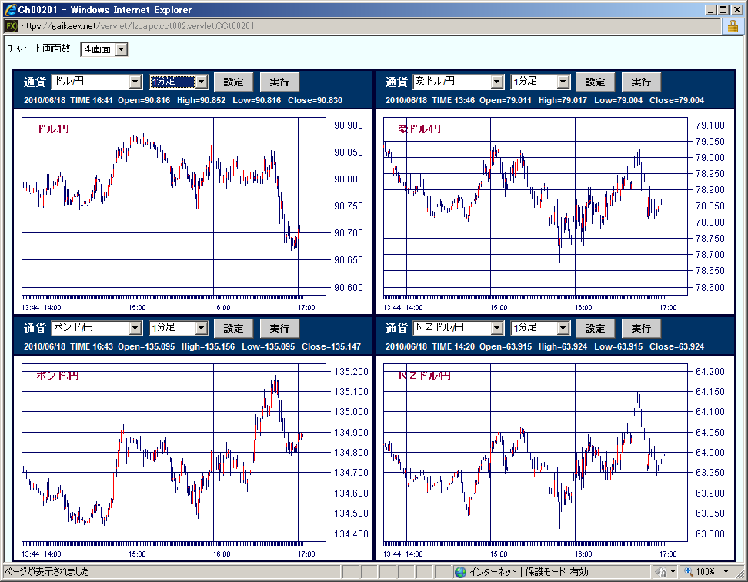This screenshot has height=582, width=748.
Task: Click the padlock security icon
Action: (x=731, y=26)
